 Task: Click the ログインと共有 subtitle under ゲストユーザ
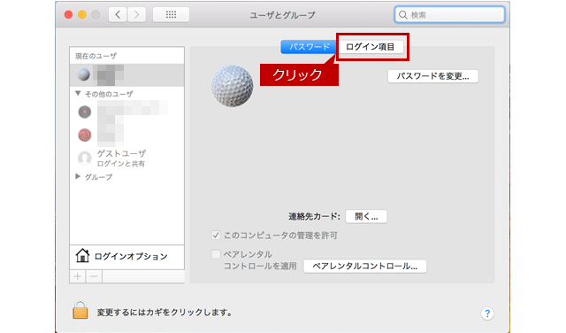coord(120,164)
